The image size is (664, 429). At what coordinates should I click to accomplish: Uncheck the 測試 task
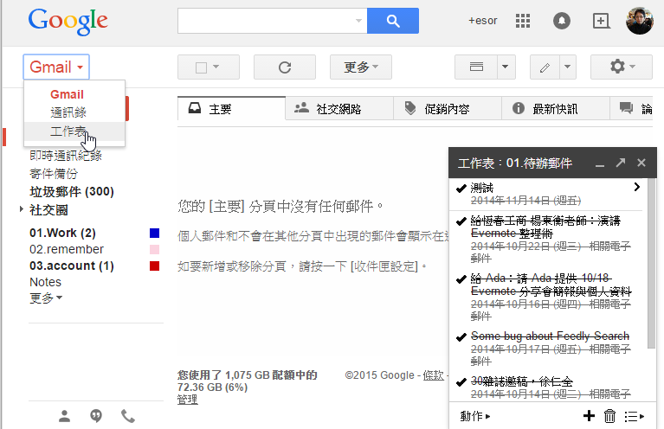(x=461, y=189)
